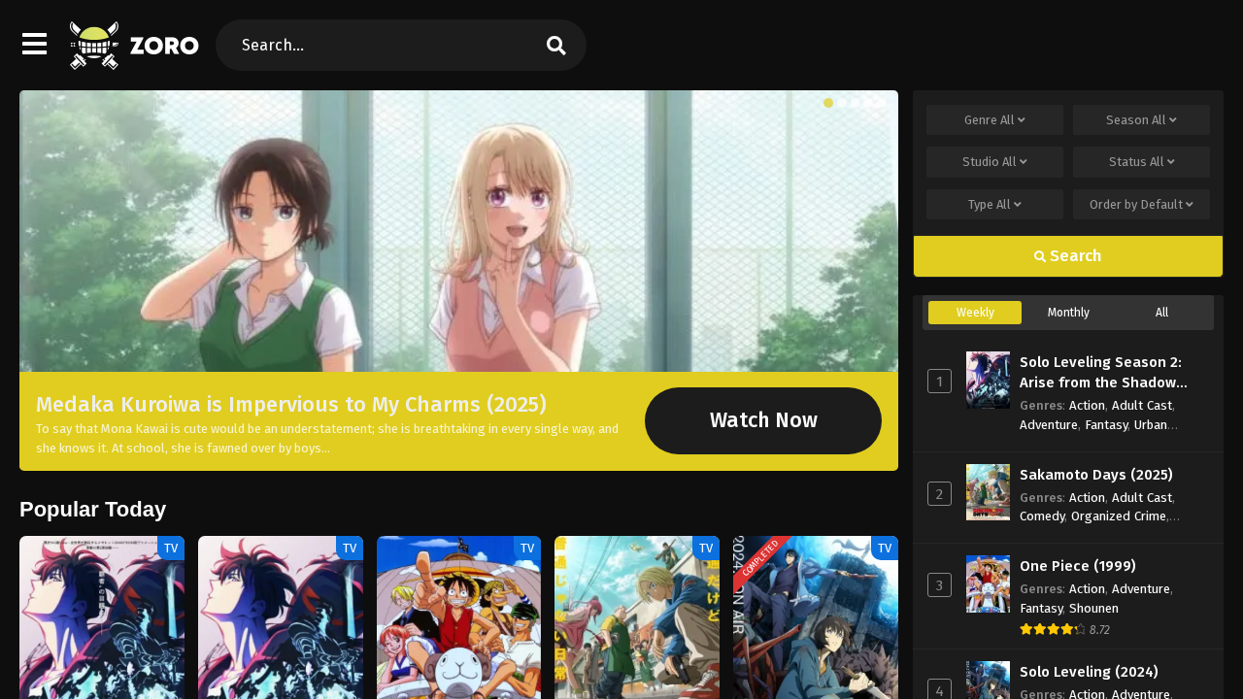Click the Organized Crime genre link
The height and width of the screenshot is (699, 1243).
point(1119,516)
